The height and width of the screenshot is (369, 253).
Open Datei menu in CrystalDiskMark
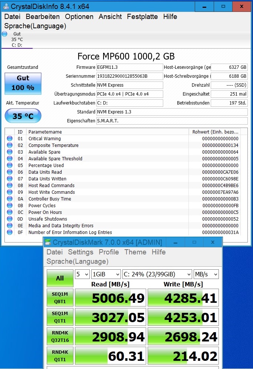coord(55,252)
